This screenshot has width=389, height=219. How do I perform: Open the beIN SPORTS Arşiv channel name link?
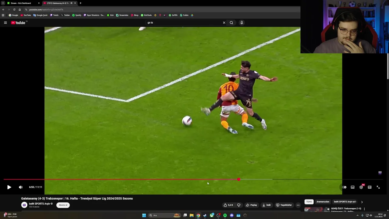coord(40,204)
